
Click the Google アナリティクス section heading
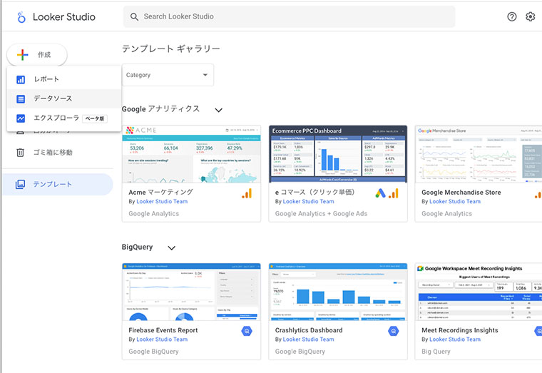coord(160,109)
